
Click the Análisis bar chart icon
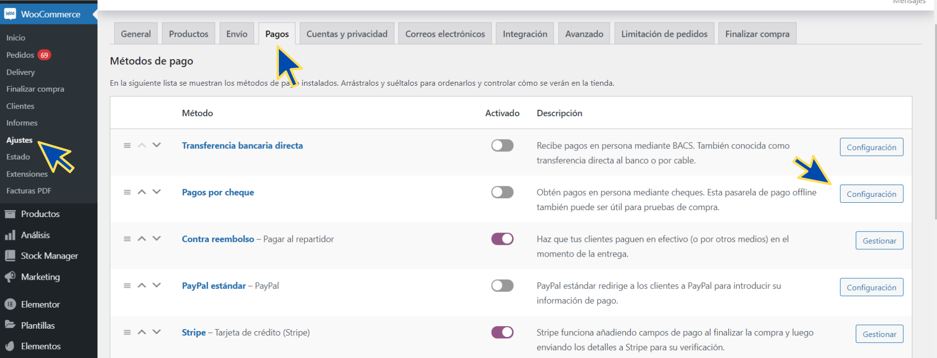tap(10, 235)
